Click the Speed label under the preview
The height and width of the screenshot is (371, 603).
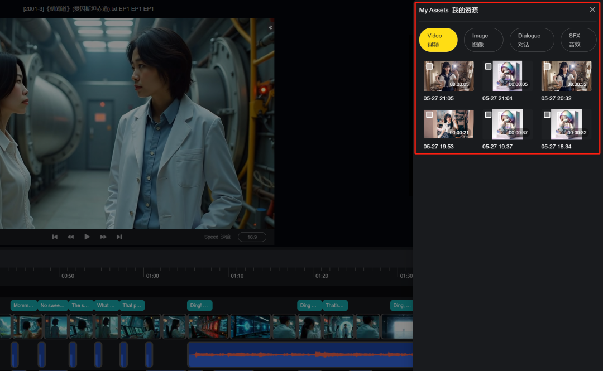tap(217, 237)
